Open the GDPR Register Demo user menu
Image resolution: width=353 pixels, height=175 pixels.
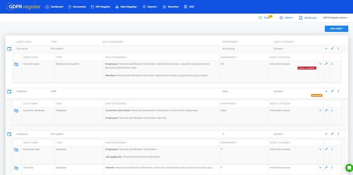coord(335,18)
